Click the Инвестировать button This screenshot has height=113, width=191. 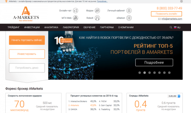[x=27, y=54]
